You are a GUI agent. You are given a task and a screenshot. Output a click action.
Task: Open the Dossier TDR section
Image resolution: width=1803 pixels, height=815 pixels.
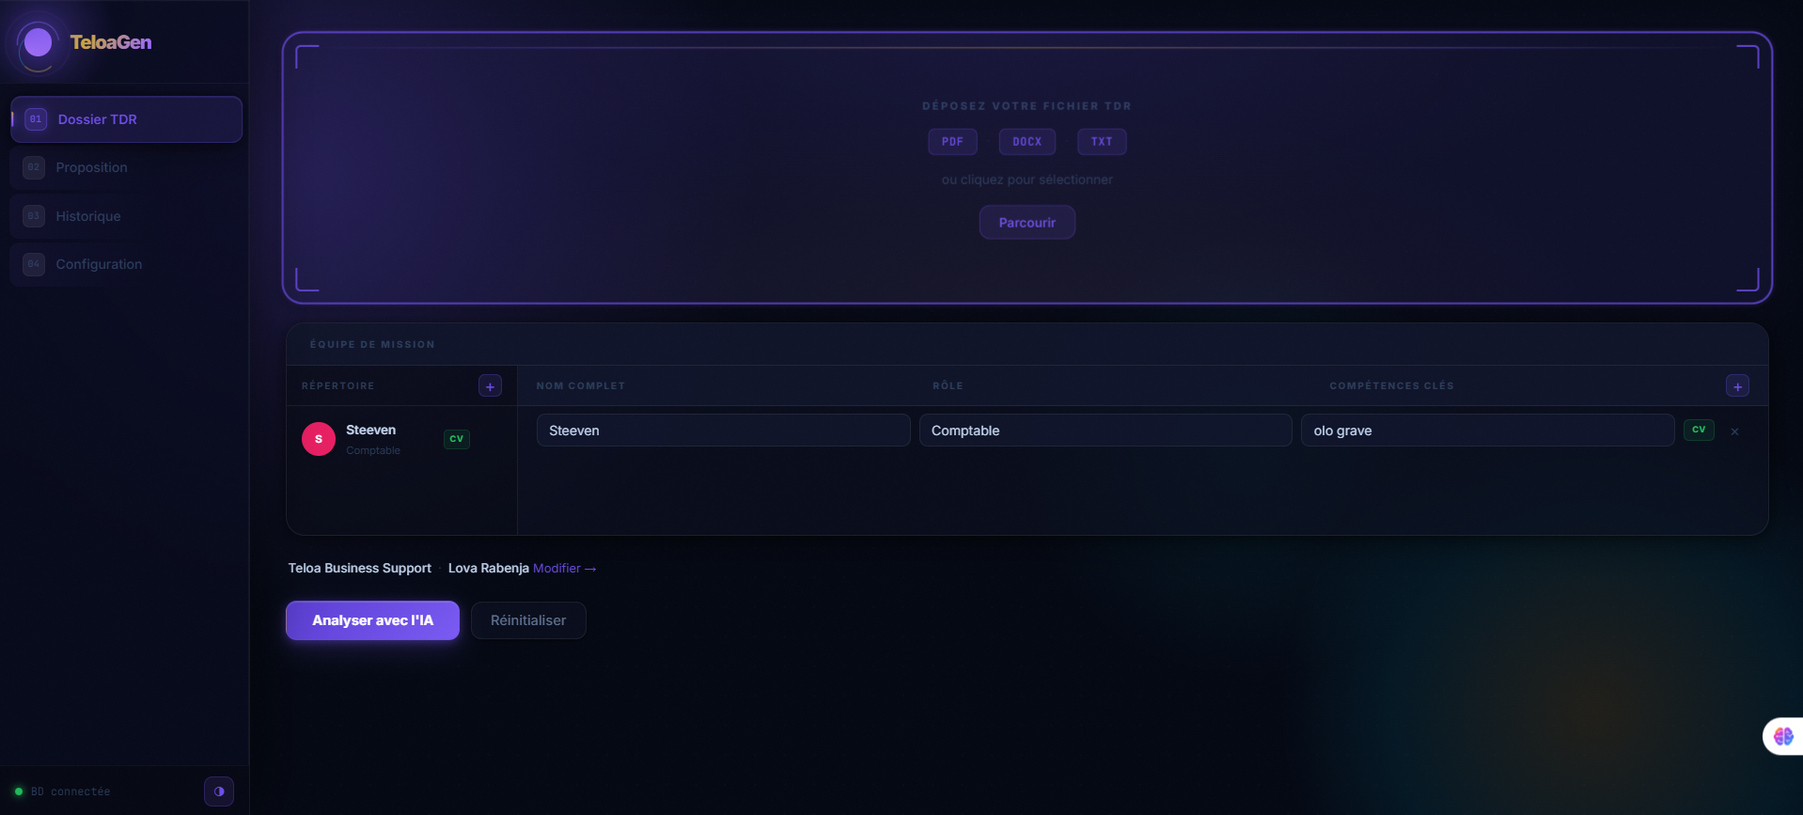[x=126, y=119]
